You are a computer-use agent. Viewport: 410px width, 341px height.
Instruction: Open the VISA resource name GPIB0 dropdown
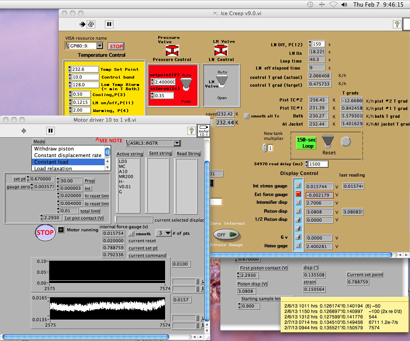point(99,46)
